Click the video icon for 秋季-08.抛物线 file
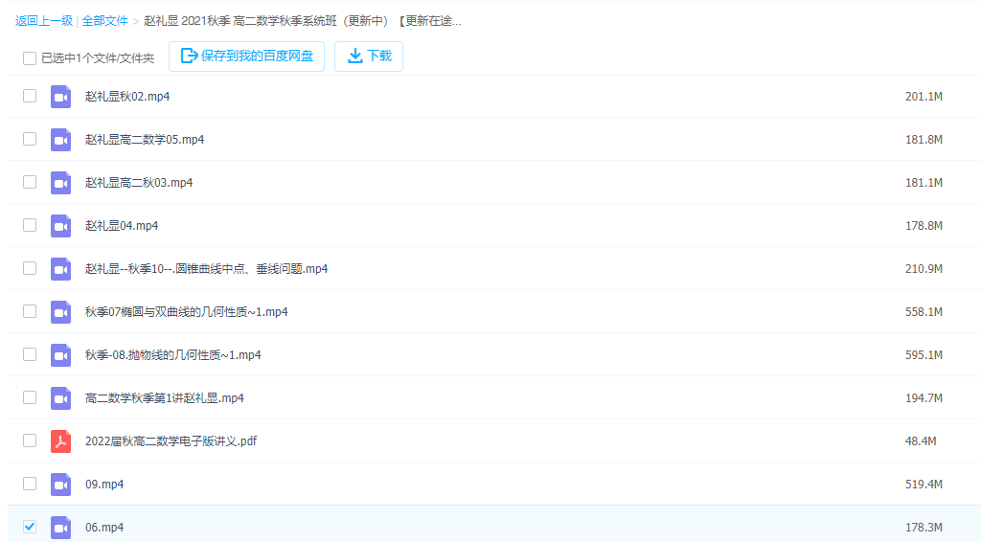The width and height of the screenshot is (981, 542). click(x=61, y=355)
